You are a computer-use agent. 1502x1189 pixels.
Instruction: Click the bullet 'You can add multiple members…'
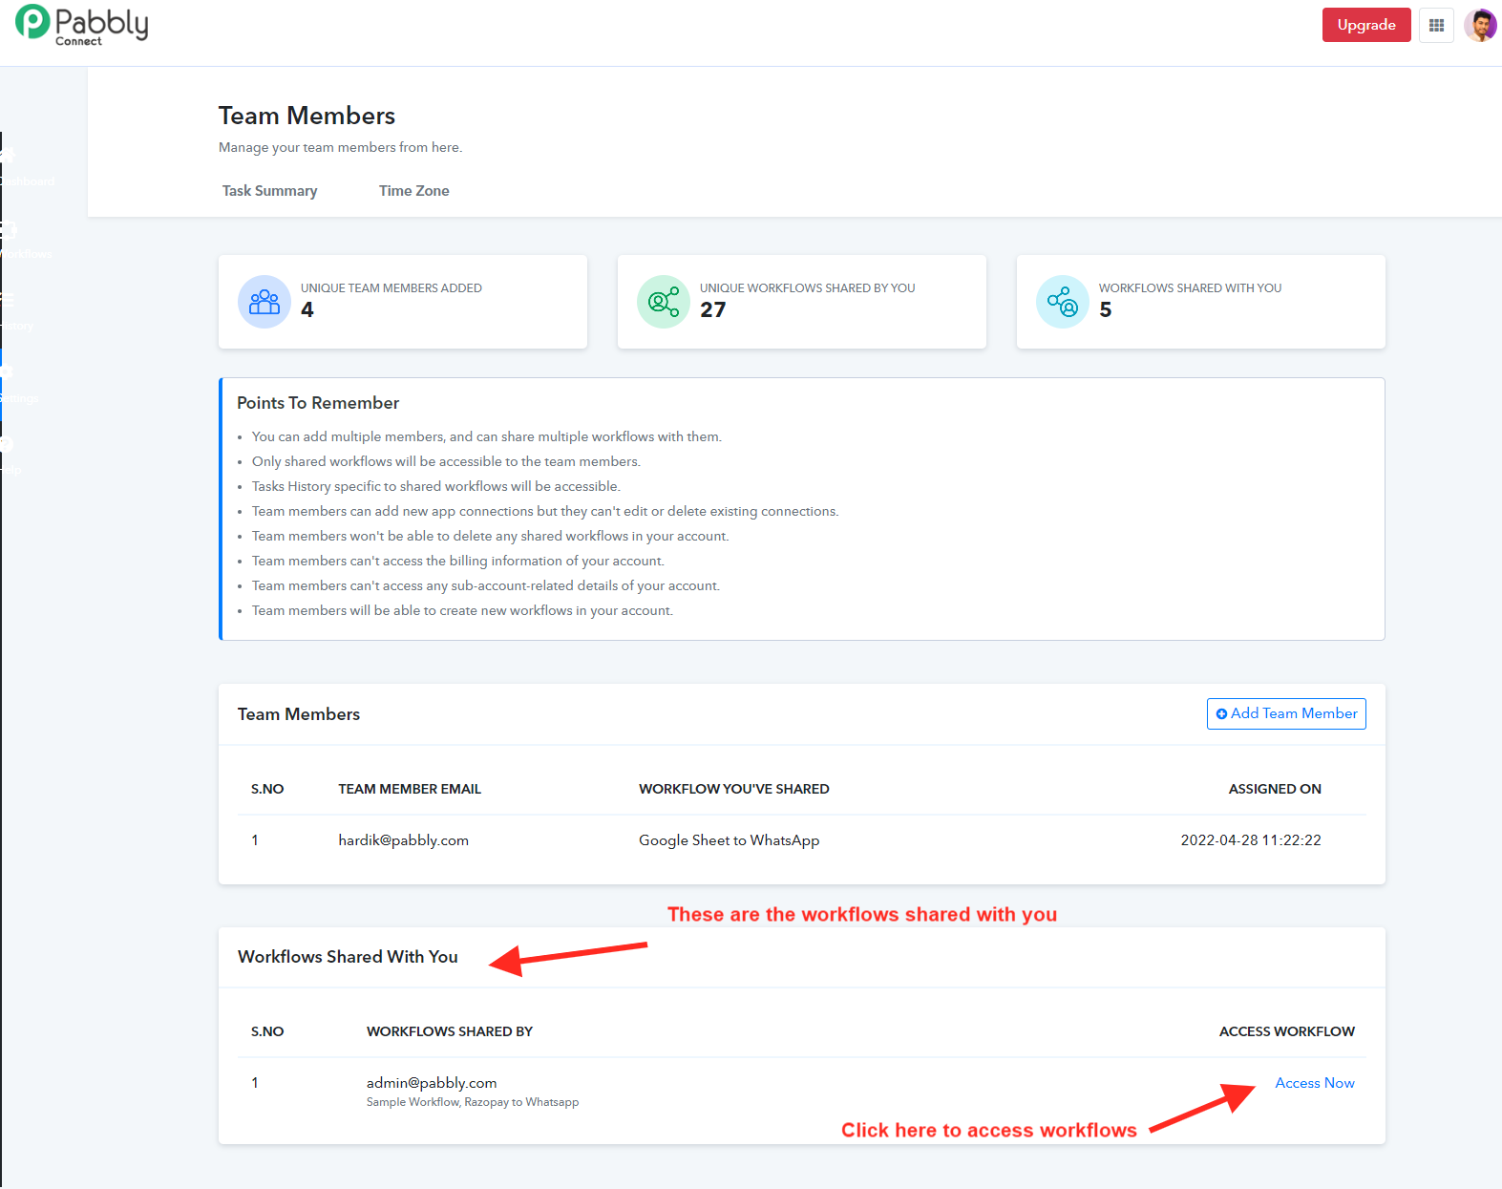pyautogui.click(x=487, y=436)
